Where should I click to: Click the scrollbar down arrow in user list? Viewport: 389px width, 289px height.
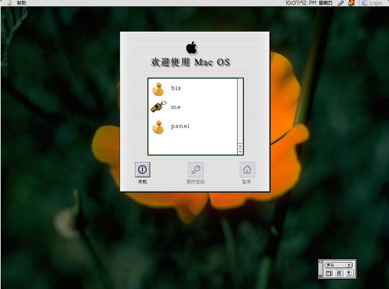click(240, 152)
